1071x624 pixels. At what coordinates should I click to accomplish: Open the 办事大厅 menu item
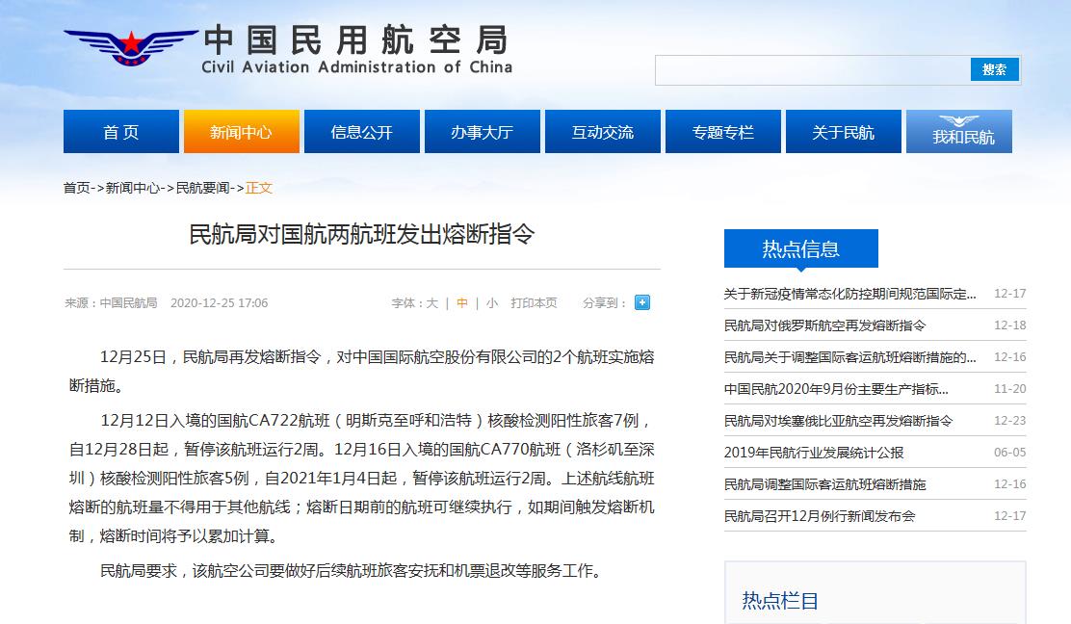coord(483,132)
